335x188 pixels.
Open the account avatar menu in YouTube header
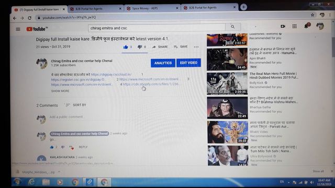click(320, 26)
